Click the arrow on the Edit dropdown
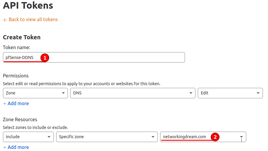Screen dimensions: 268x151 (258, 93)
